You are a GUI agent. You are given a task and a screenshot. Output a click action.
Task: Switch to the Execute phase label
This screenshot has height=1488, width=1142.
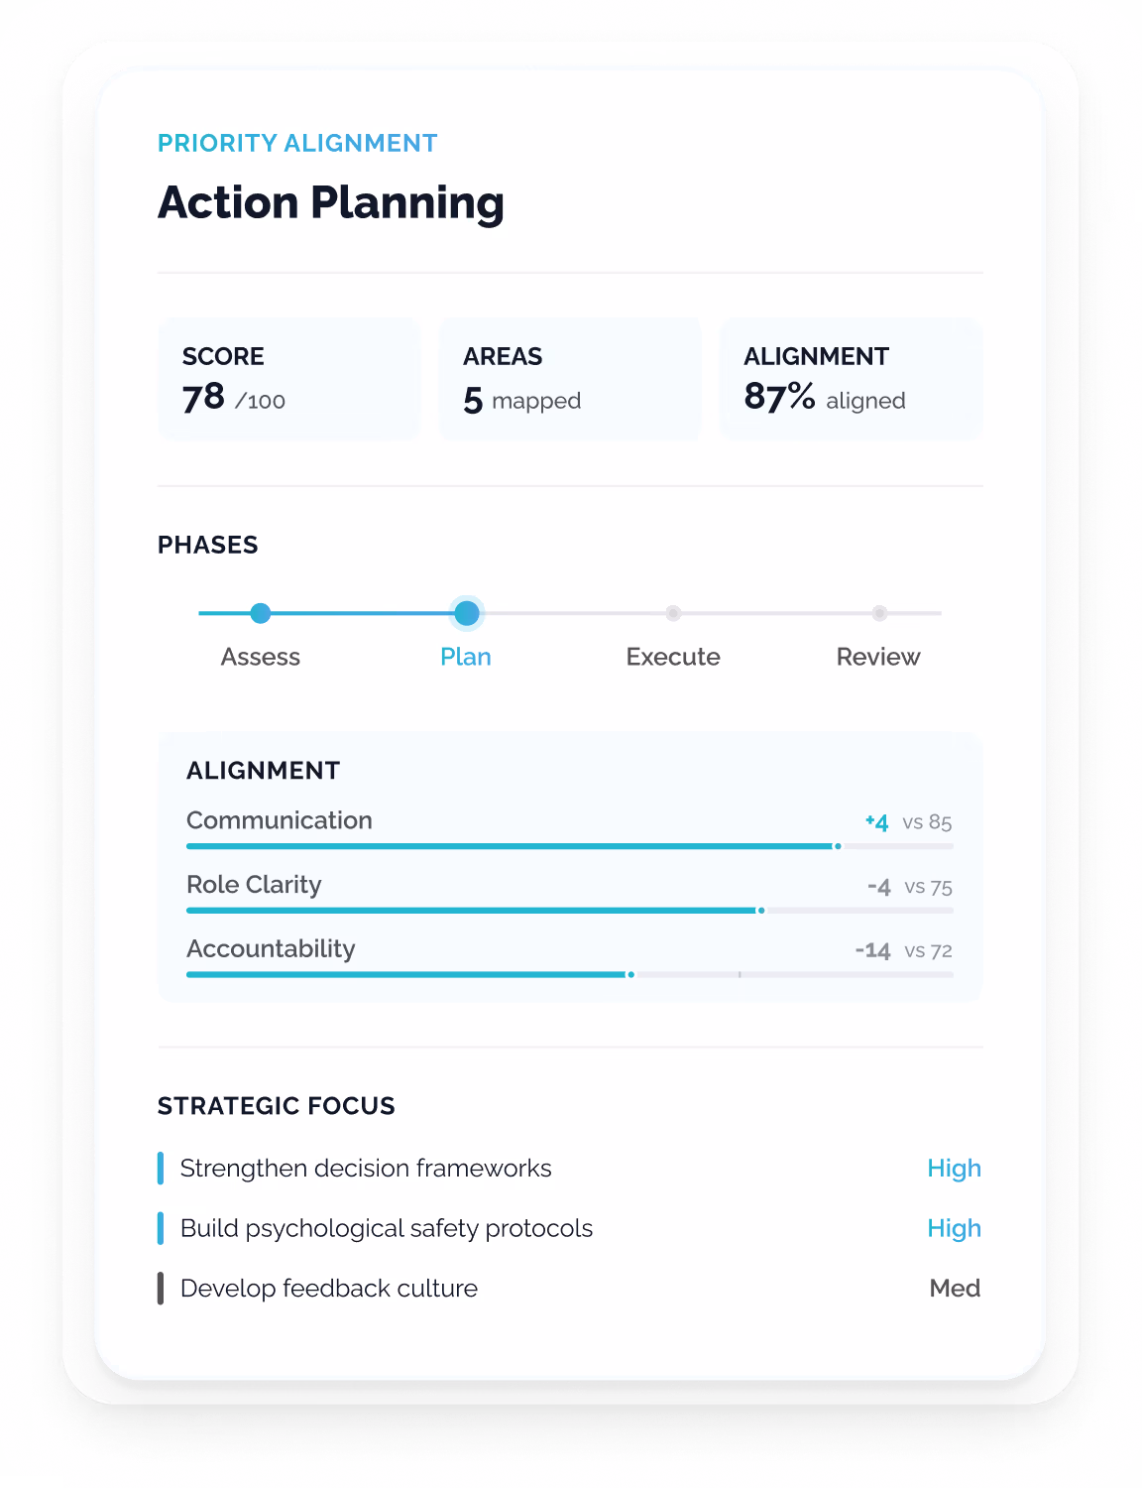(x=673, y=657)
